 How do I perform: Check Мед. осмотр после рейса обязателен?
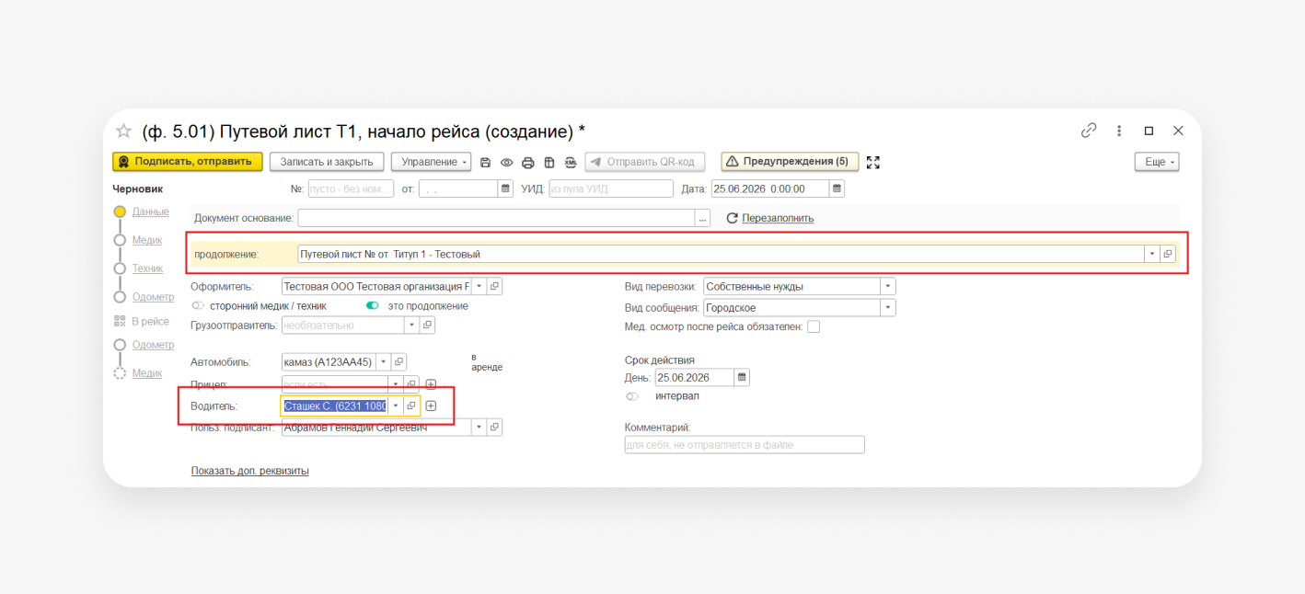point(814,326)
